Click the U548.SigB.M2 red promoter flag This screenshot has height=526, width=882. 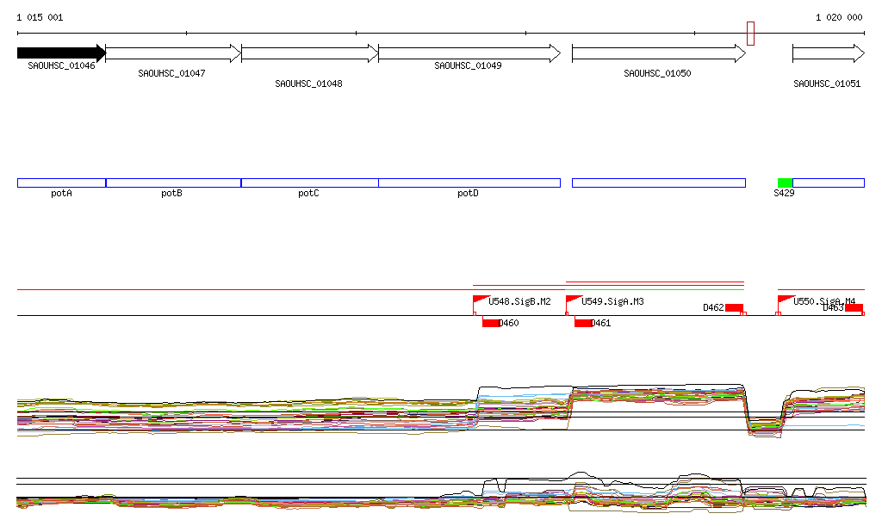[x=480, y=300]
